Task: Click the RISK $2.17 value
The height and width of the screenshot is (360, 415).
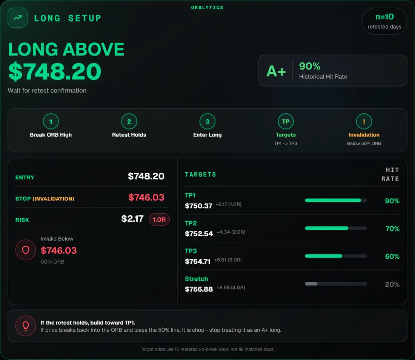Action: click(132, 219)
